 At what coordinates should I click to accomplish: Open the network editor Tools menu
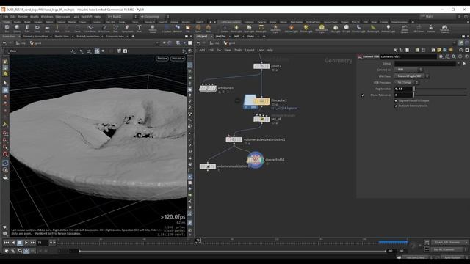238,50
